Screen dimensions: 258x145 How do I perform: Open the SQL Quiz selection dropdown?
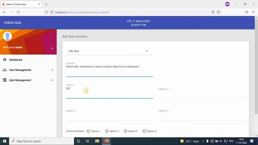point(109,51)
